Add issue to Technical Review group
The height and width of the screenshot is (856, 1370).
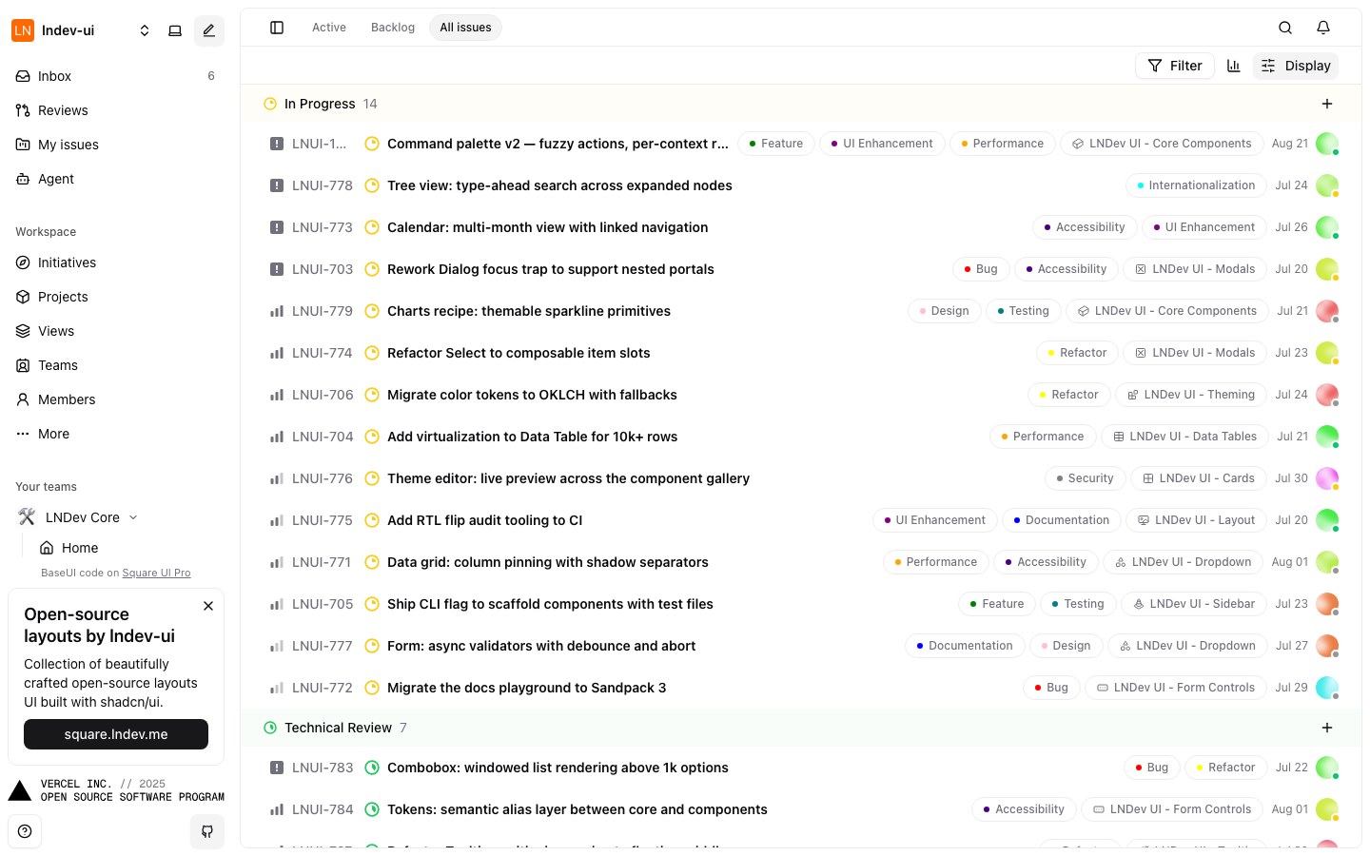pos(1327,728)
